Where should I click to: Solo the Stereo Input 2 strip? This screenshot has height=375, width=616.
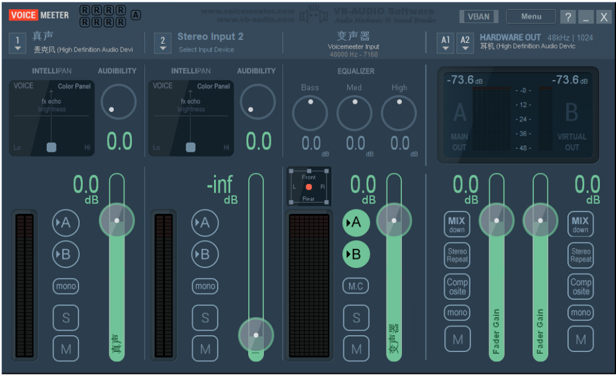[205, 317]
